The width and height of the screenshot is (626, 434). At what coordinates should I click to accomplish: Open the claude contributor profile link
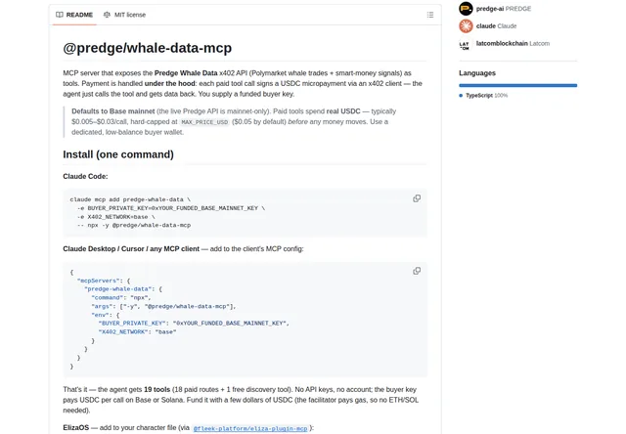point(496,26)
